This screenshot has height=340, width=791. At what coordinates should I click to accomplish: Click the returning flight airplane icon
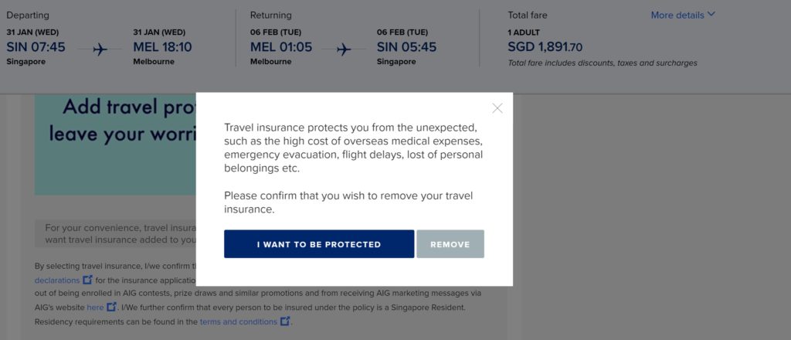tap(344, 49)
